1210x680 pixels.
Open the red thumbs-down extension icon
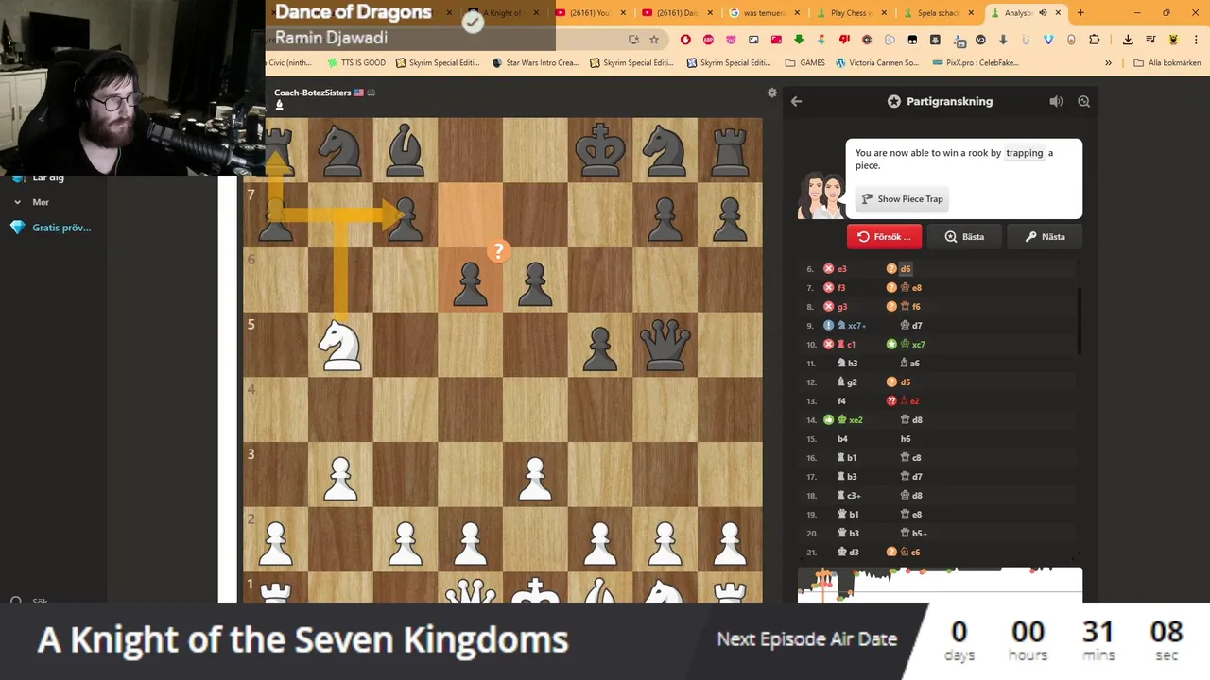(844, 40)
